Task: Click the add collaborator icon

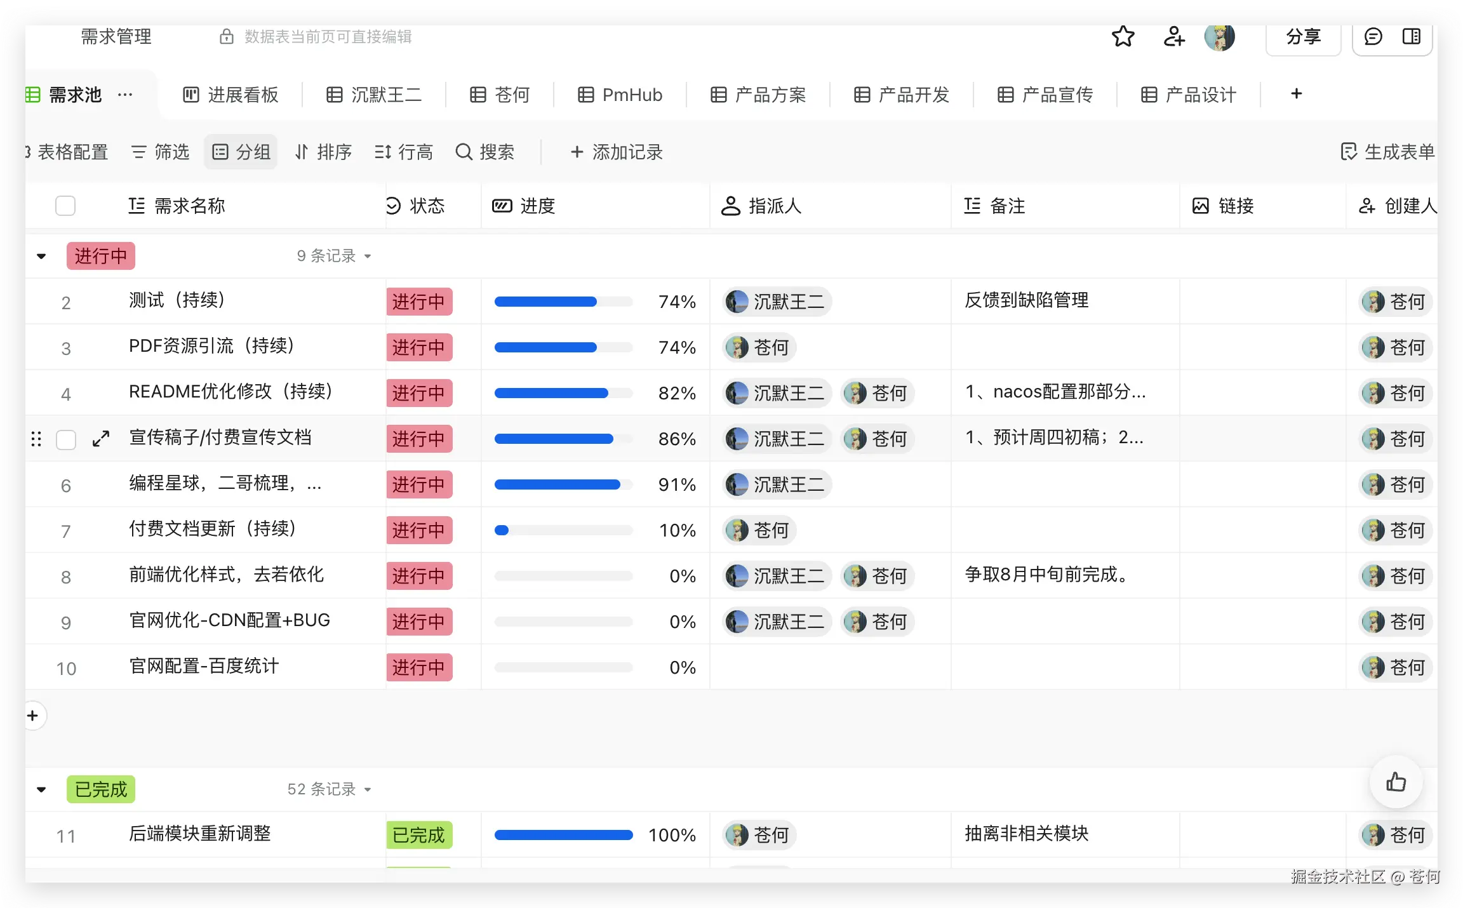Action: tap(1173, 37)
